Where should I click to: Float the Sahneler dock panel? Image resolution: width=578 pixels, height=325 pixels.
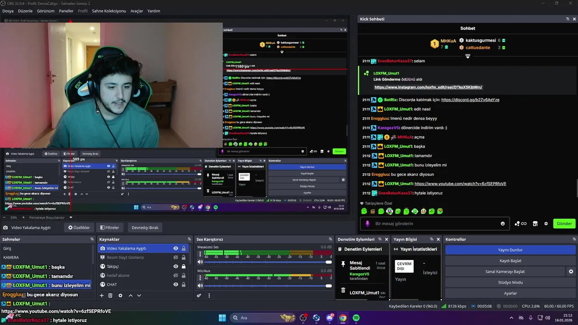[x=92, y=239]
